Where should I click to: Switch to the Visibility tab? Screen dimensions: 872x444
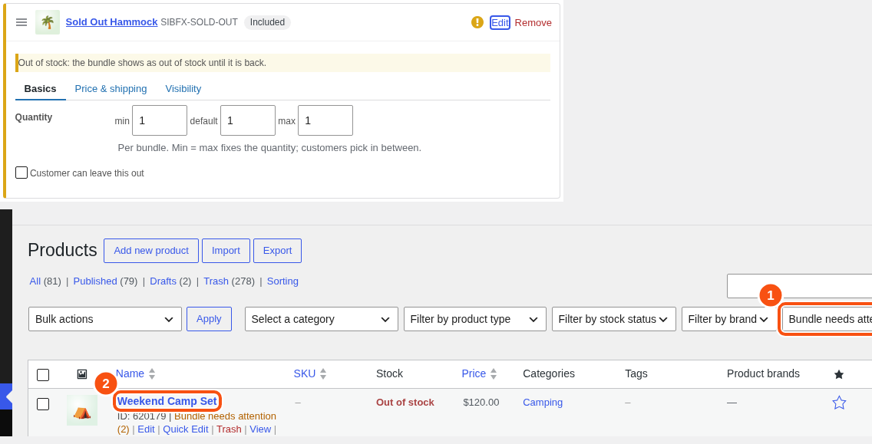coord(183,89)
